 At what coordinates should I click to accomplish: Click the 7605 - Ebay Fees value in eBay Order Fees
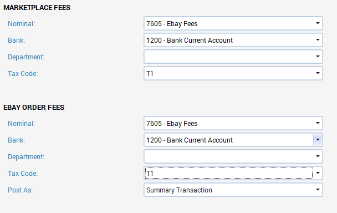pyautogui.click(x=172, y=124)
